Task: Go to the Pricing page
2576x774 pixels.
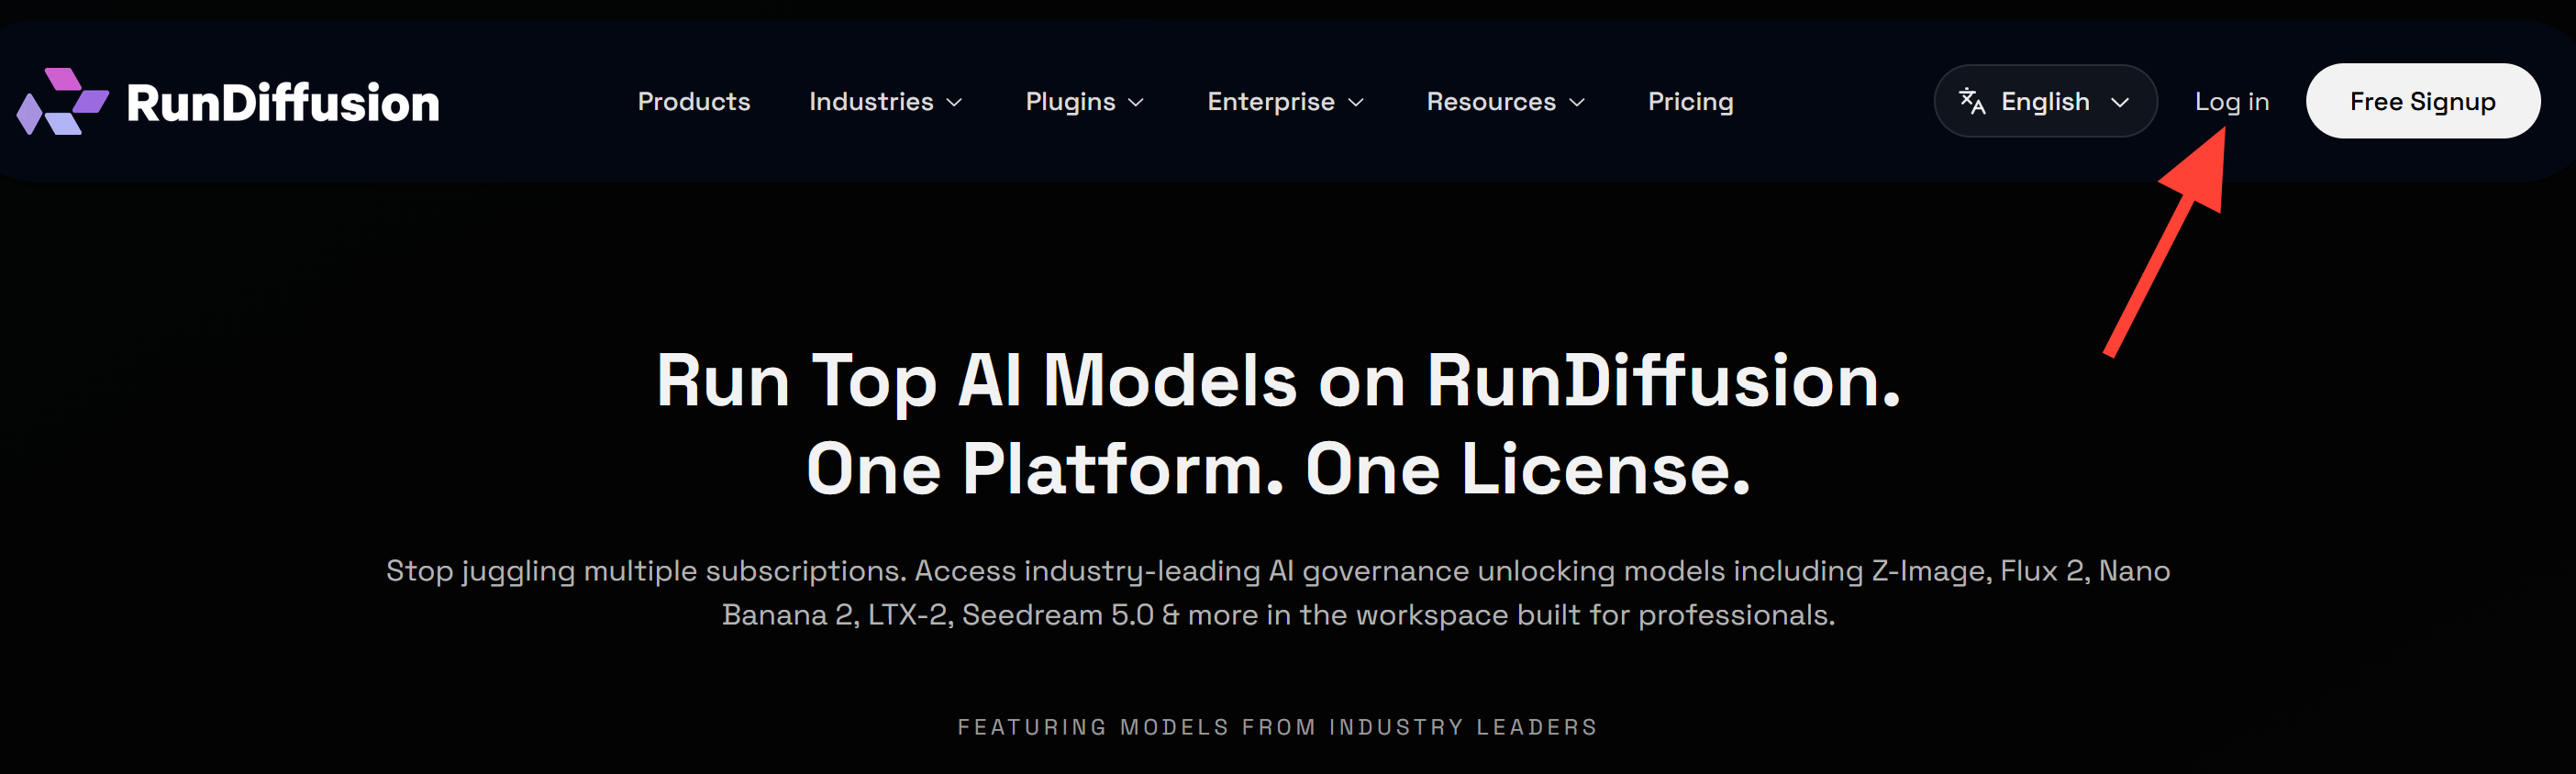Action: coord(1690,102)
